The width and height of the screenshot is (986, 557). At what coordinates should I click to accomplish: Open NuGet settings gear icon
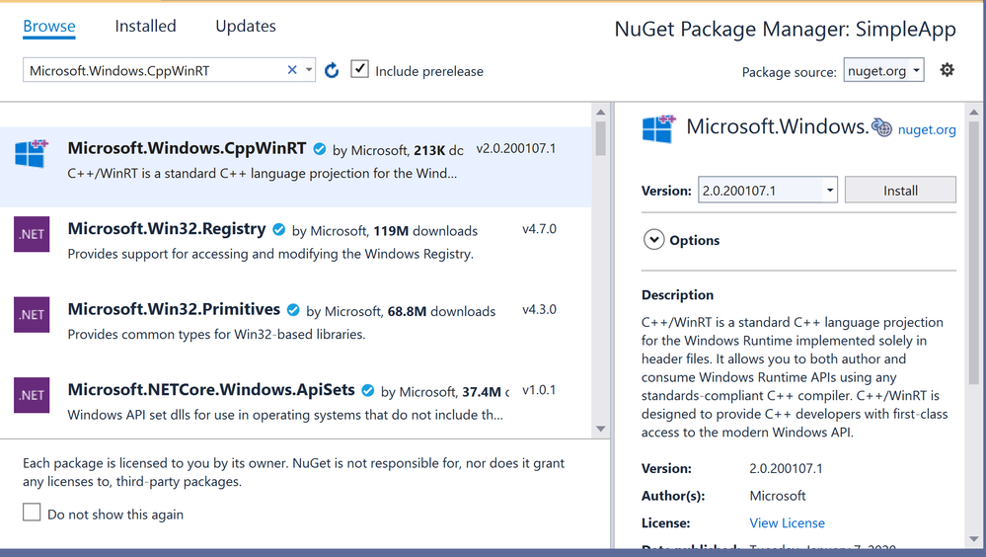pos(947,70)
